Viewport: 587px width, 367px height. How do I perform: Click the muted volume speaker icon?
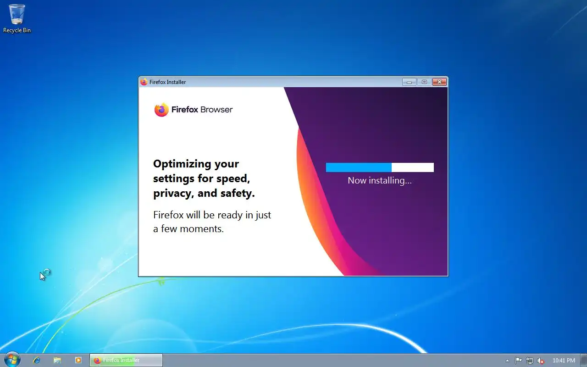[x=541, y=361]
